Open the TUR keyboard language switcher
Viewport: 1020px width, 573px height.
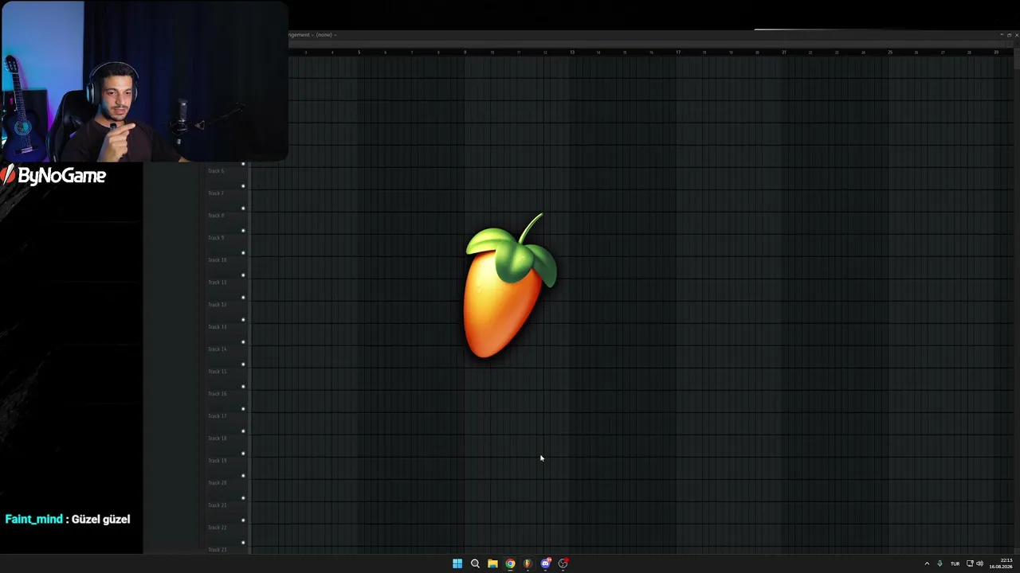pos(955,563)
